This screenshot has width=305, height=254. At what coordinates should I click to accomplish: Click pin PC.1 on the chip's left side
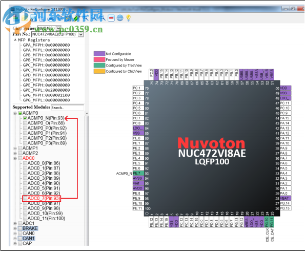pos(138,88)
